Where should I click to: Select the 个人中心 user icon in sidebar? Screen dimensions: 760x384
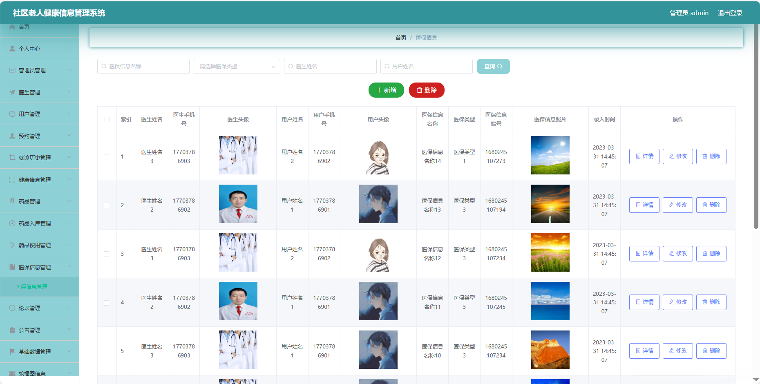[12, 48]
